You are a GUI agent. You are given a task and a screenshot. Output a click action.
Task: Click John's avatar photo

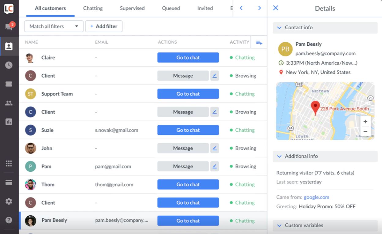(30, 148)
